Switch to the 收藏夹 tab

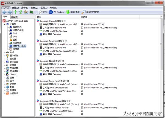click(x=14, y=17)
